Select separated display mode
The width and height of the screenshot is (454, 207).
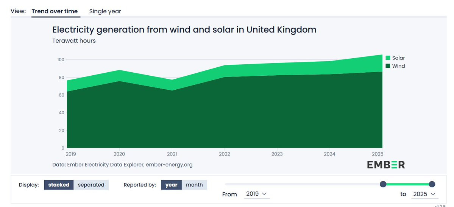click(91, 185)
